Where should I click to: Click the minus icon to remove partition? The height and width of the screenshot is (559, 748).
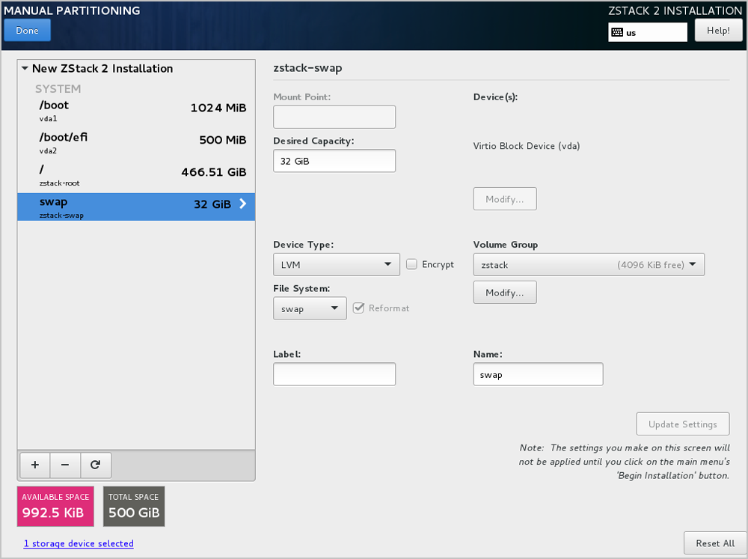(65, 465)
